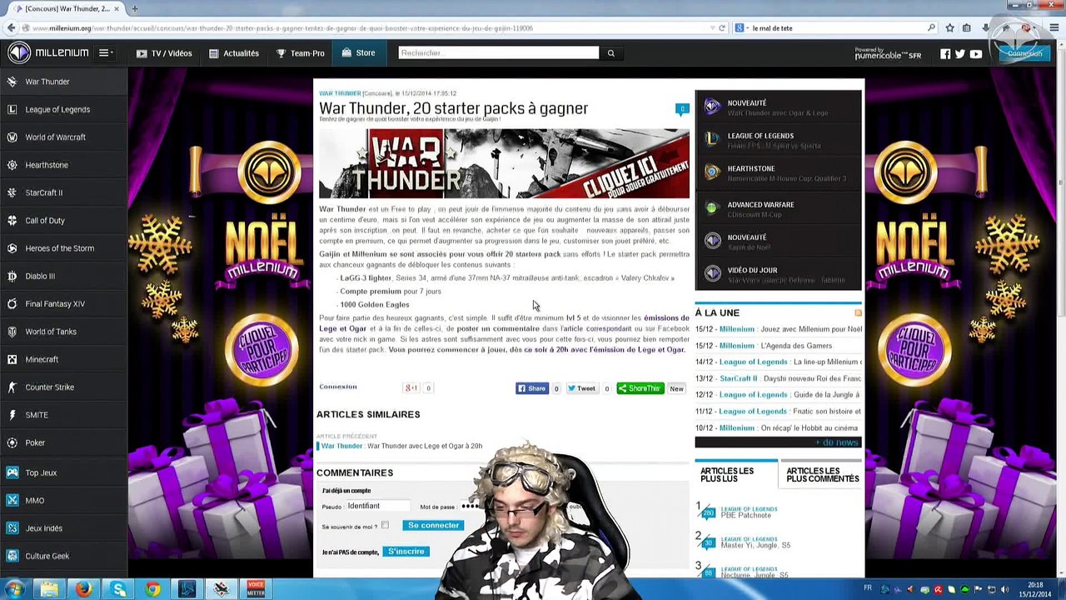Open the TV / Vidéos menu
This screenshot has height=600, width=1066.
click(164, 53)
